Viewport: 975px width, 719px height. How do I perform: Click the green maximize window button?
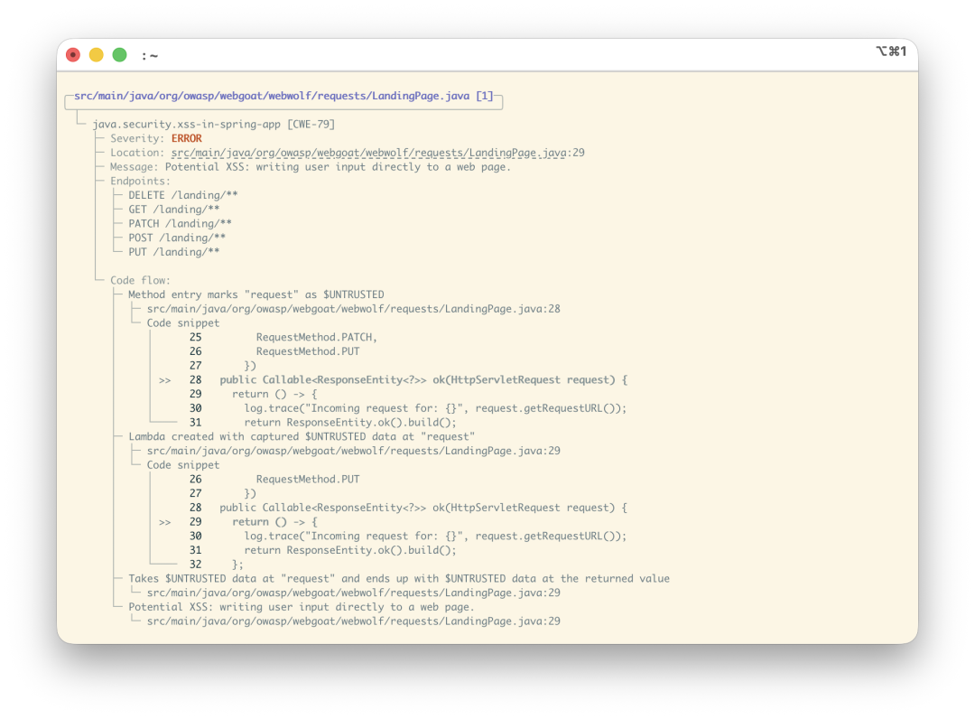tap(119, 55)
